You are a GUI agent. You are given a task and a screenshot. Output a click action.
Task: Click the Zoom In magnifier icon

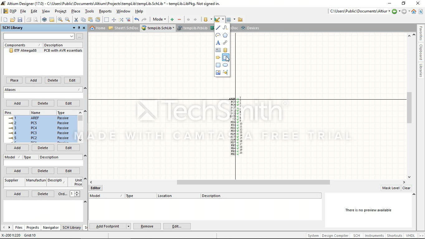click(60, 19)
